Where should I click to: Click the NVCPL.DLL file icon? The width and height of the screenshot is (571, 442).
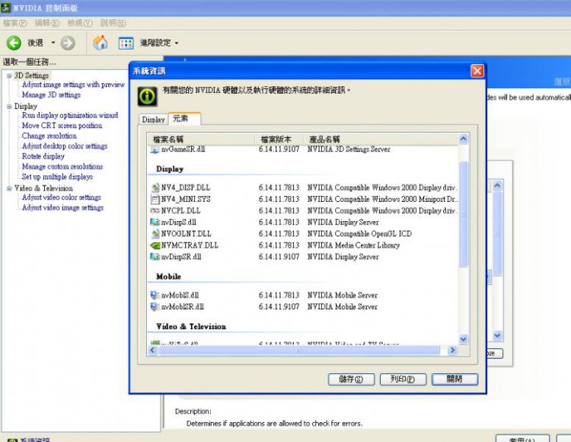click(155, 210)
